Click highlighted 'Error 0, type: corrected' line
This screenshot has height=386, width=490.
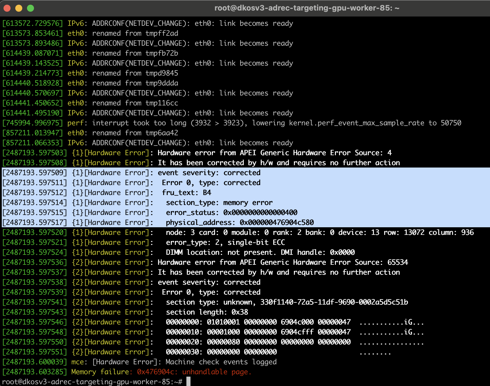[131, 183]
